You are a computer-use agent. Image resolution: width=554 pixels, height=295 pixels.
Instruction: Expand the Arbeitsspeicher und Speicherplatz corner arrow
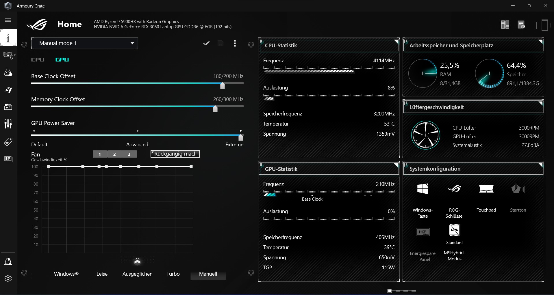pos(541,42)
